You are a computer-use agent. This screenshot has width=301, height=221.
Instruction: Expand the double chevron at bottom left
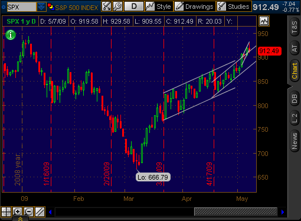point(20,219)
